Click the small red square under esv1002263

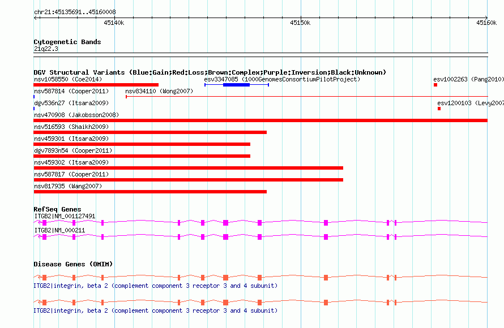click(x=435, y=85)
